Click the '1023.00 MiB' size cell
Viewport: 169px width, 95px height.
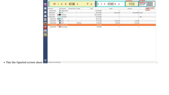pos(98,15)
